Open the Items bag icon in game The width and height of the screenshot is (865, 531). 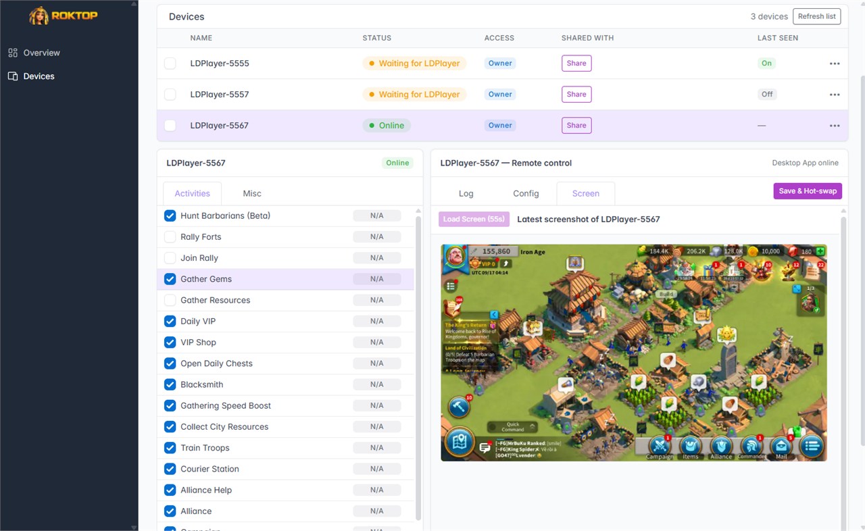click(690, 445)
